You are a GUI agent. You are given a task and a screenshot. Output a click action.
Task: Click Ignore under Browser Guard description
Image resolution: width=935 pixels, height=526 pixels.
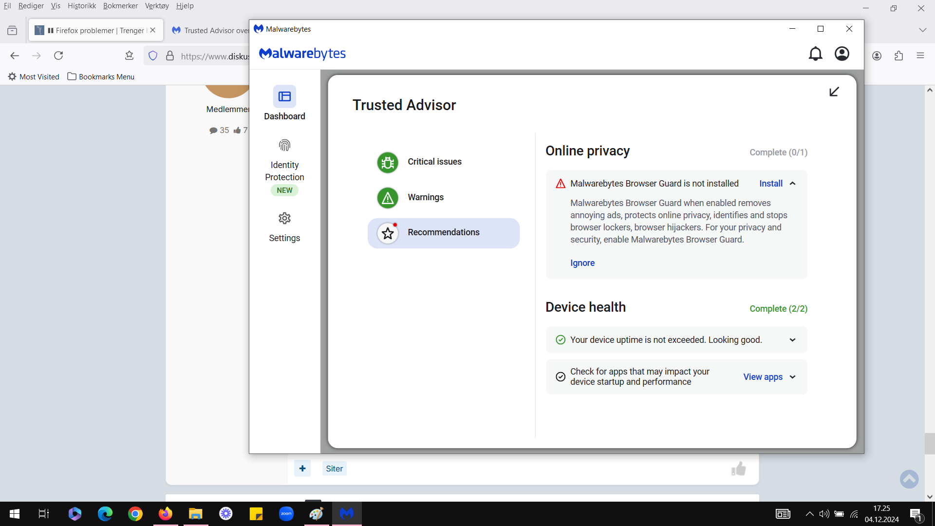coord(582,263)
